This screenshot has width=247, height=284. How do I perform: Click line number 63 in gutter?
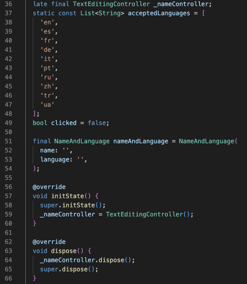pyautogui.click(x=8, y=251)
